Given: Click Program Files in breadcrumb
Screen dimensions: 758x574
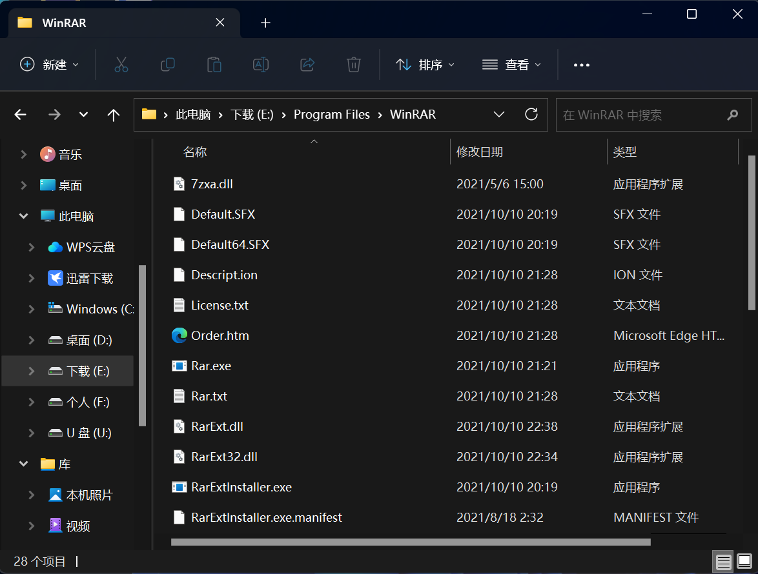Looking at the screenshot, I should click(x=332, y=114).
